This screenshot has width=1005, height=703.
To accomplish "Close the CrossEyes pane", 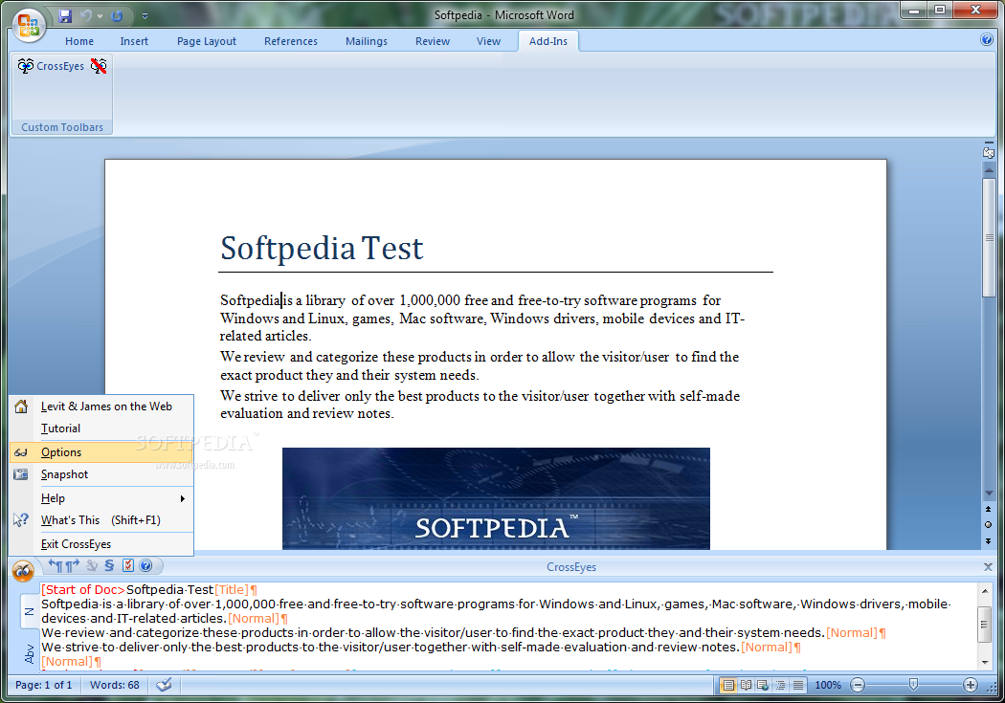I will click(988, 566).
